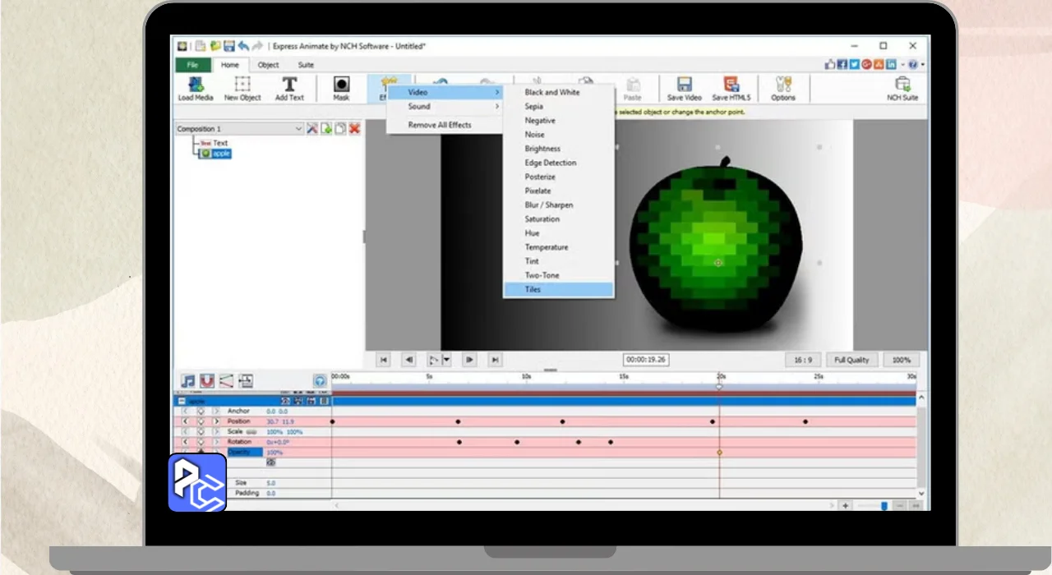Open the play button dropdown arrow
The image size is (1052, 575).
click(447, 360)
